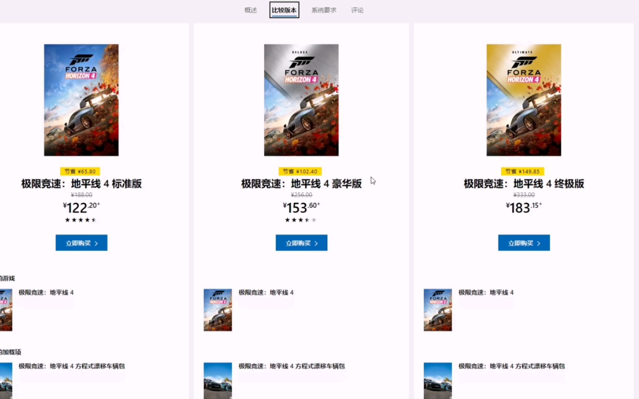
Task: Open 方程式漂移车辆包 link in 标准版 column
Action: click(x=72, y=366)
